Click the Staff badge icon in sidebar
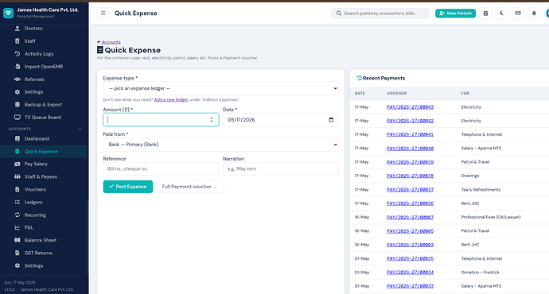Screen dimensions: 549x294 (x=18, y=41)
